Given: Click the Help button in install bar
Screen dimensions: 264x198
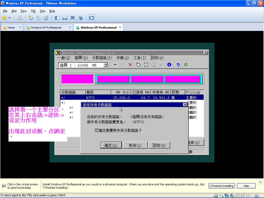Looking at the screenshot, I should pyautogui.click(x=246, y=186).
